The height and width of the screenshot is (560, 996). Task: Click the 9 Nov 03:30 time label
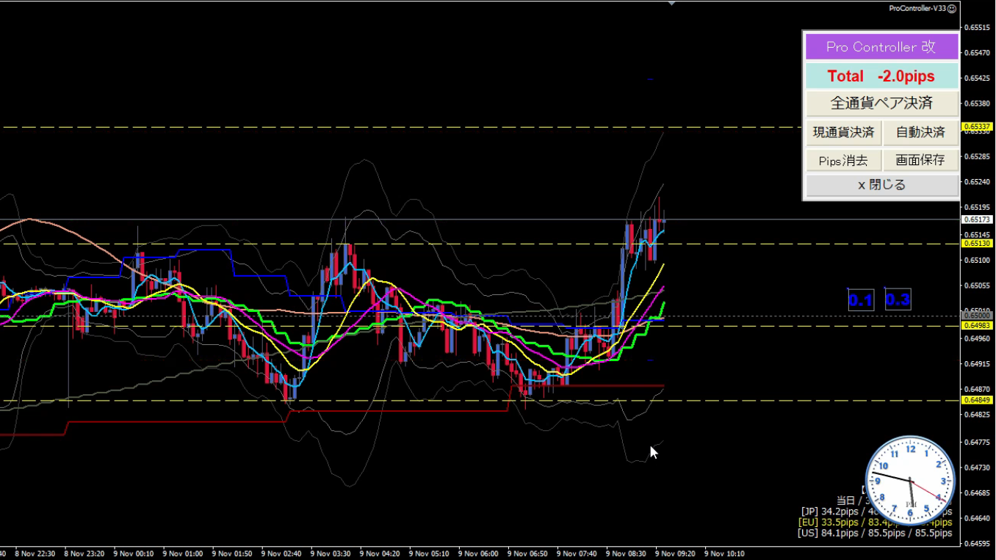click(331, 553)
